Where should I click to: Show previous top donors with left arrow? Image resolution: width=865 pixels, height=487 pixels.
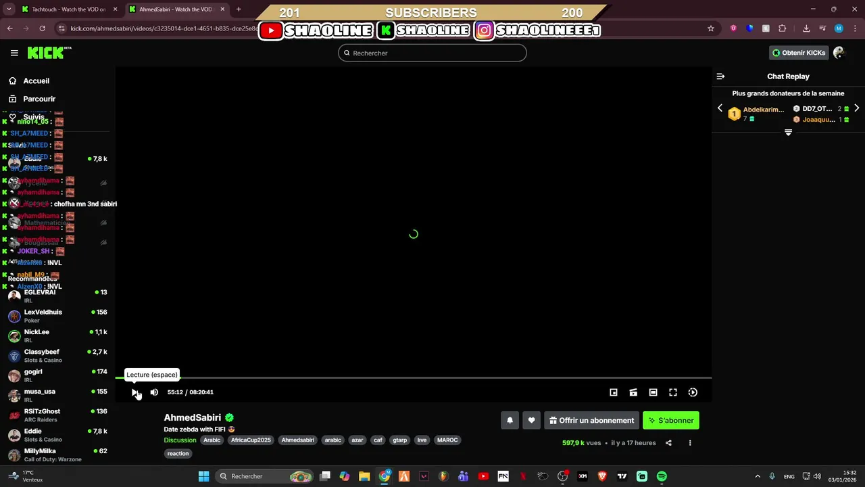pyautogui.click(x=720, y=108)
